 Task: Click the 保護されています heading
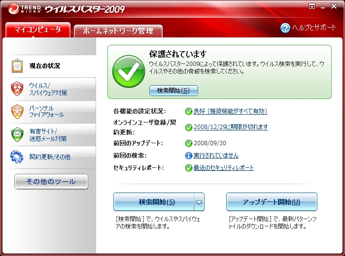(x=178, y=54)
